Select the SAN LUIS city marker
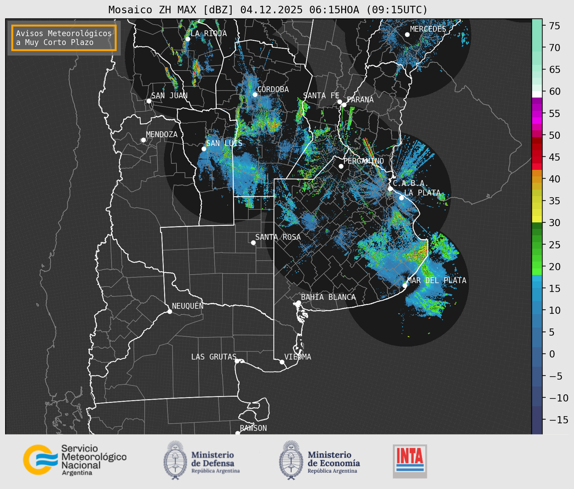Image resolution: width=574 pixels, height=489 pixels. point(204,149)
